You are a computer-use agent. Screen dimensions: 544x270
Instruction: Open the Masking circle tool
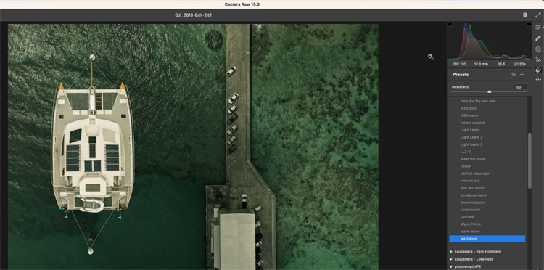point(538,49)
